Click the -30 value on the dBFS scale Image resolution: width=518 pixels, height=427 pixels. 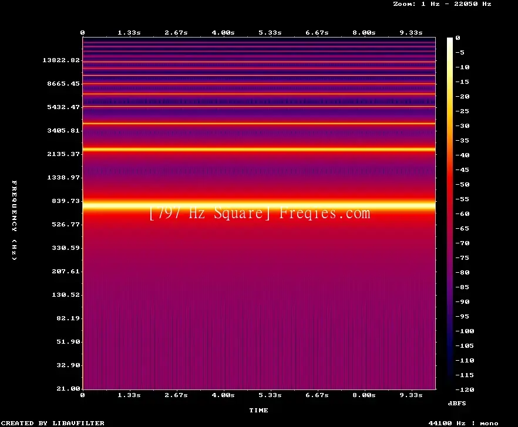462,126
